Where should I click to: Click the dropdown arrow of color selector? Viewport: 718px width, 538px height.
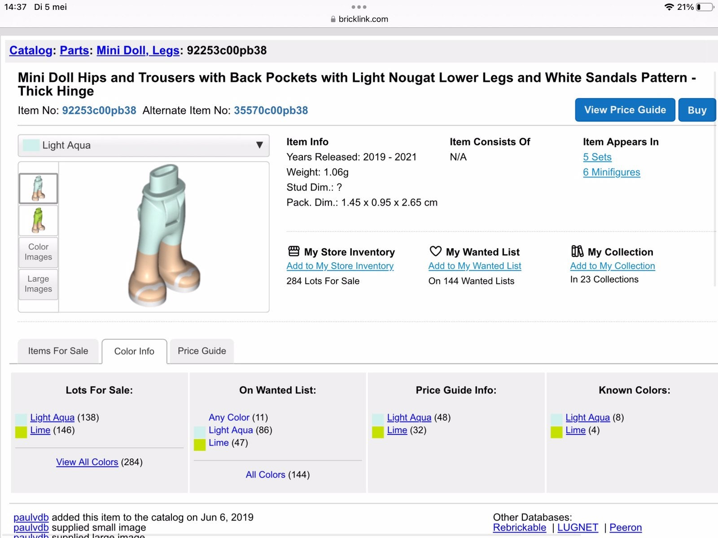pos(259,145)
